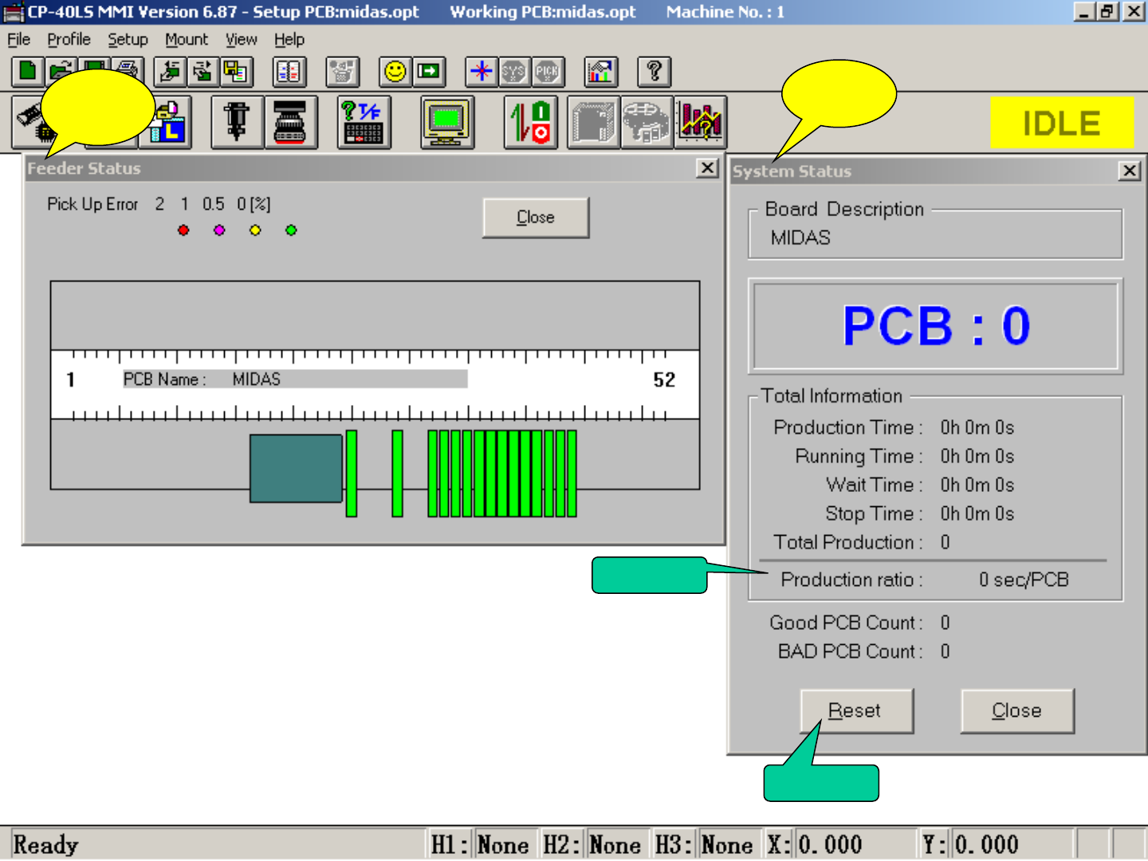This screenshot has width=1148, height=861.
Task: Click the download-to-machine arrow toolbar icon
Action: [x=170, y=72]
